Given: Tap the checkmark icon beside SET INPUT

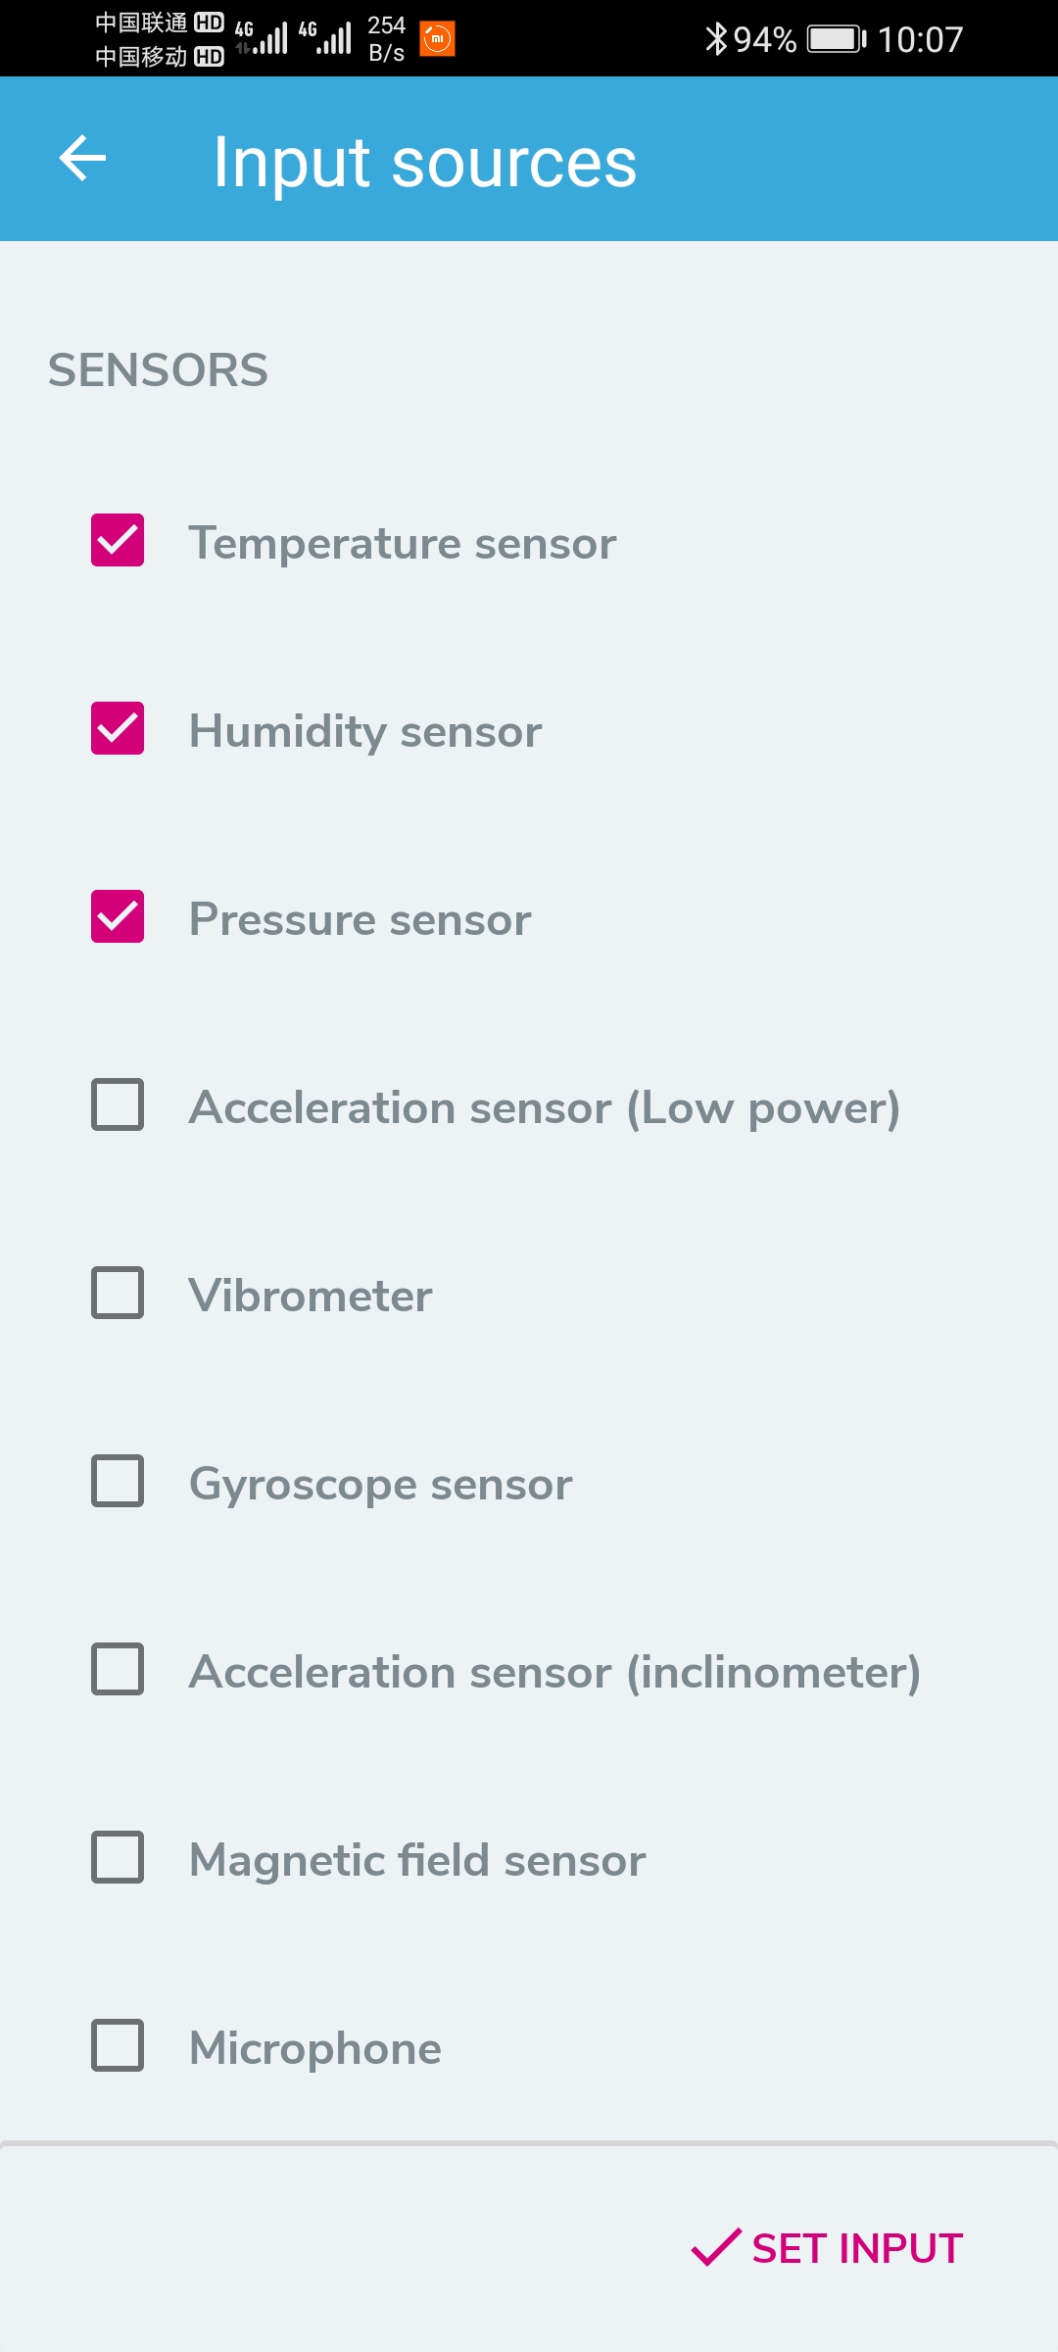Looking at the screenshot, I should [x=716, y=2247].
